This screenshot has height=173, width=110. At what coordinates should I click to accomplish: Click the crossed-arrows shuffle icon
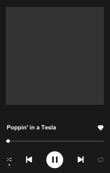click(x=9, y=160)
